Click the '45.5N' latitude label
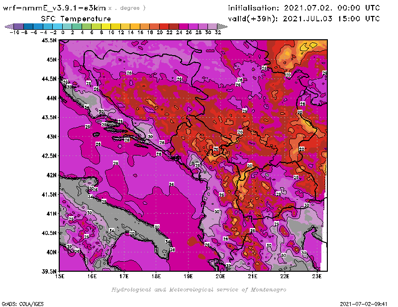398x307 pixels. coord(49,40)
